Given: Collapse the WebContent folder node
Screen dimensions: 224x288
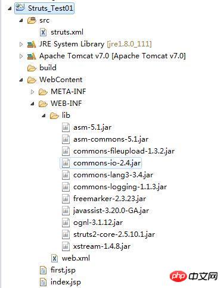Looking at the screenshot, I should (x=21, y=80).
